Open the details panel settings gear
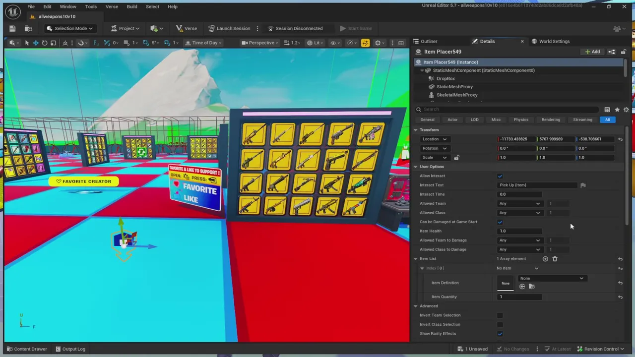This screenshot has width=635, height=357. 626,110
